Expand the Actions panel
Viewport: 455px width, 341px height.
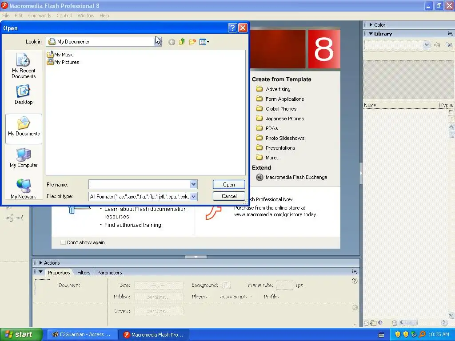[x=40, y=263]
